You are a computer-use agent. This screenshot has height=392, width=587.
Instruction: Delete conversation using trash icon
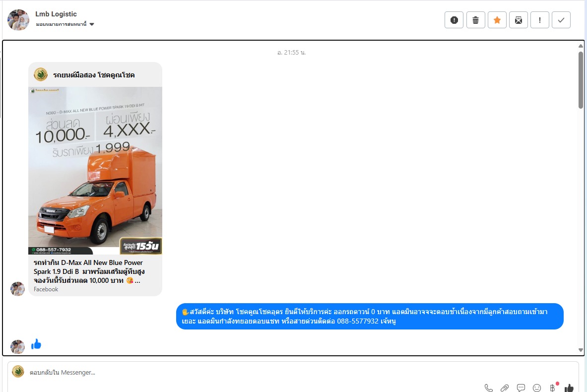pyautogui.click(x=475, y=20)
